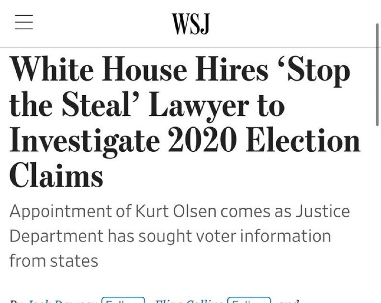
Task: Follow author Josh Dawsey
Action: tap(123, 301)
